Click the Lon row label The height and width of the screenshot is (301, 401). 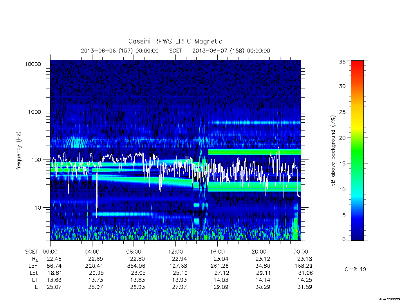(33, 266)
